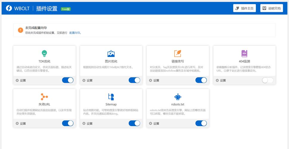The image size is (289, 149).
Task: Click the green Free版 badge
Action: click(66, 9)
